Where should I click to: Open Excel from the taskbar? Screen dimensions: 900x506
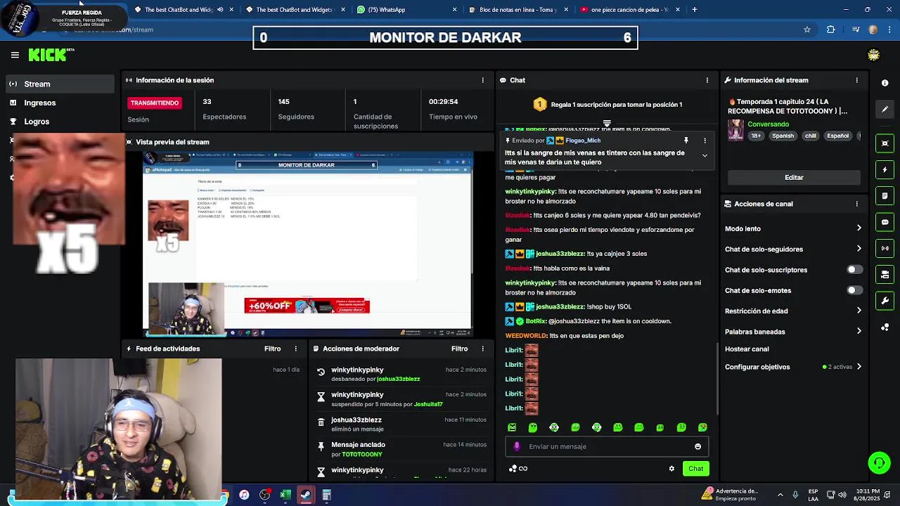pos(285,495)
